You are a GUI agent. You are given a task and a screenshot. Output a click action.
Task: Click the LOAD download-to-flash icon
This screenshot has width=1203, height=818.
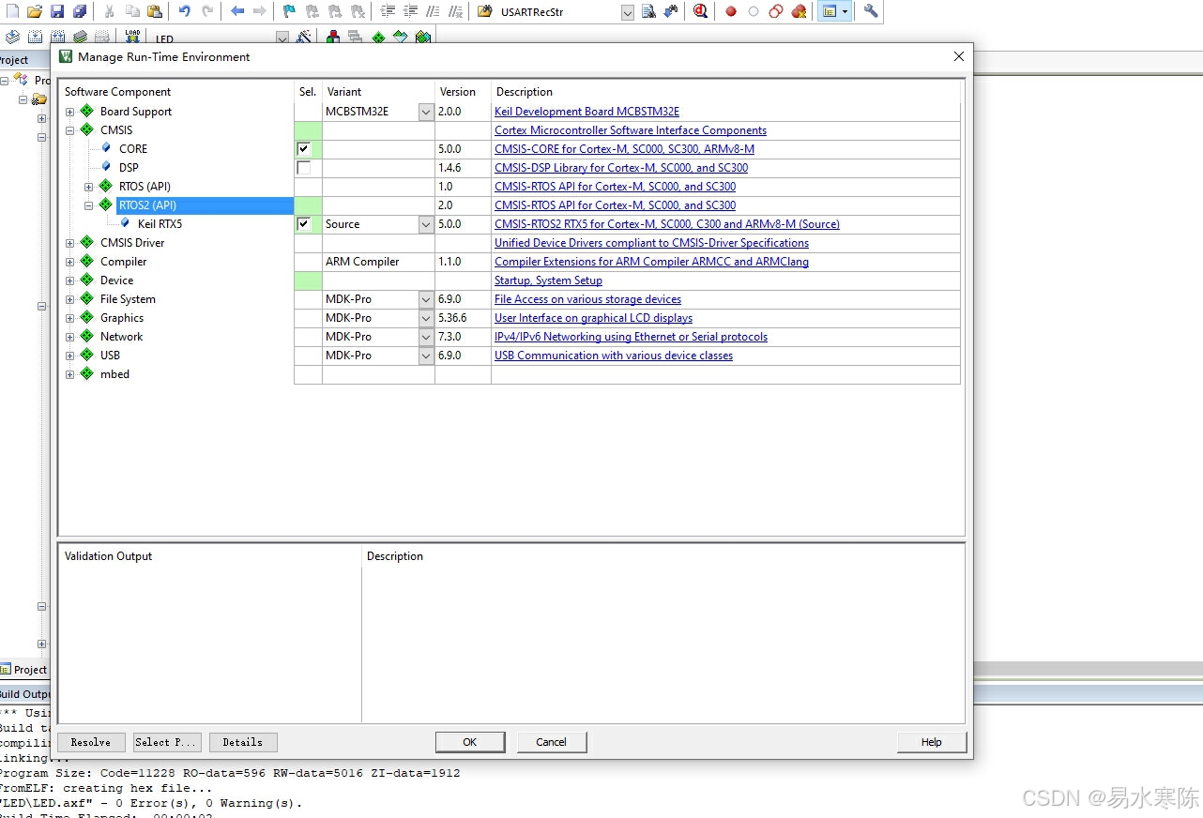[x=132, y=38]
